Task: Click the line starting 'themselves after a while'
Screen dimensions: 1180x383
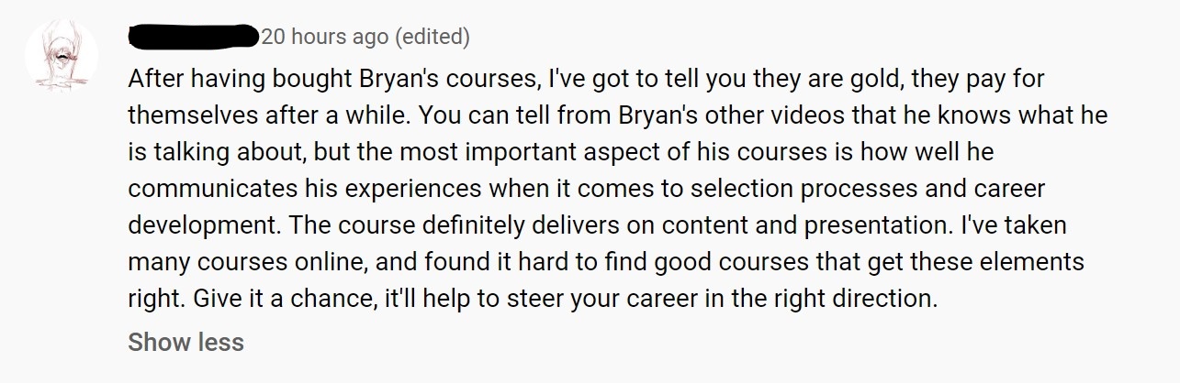Action: pos(618,115)
